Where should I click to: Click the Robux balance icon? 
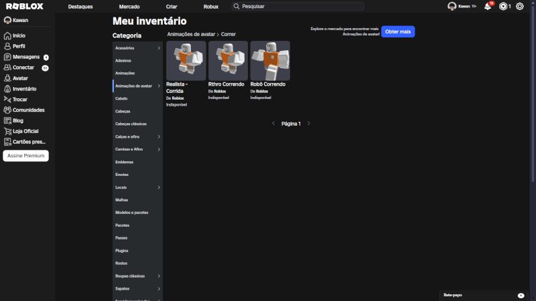pos(503,6)
